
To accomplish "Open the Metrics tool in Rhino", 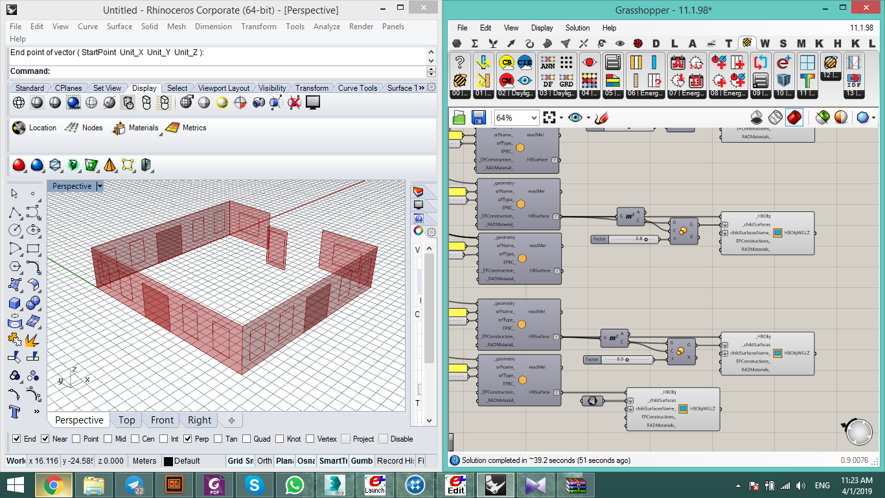I will (x=186, y=128).
